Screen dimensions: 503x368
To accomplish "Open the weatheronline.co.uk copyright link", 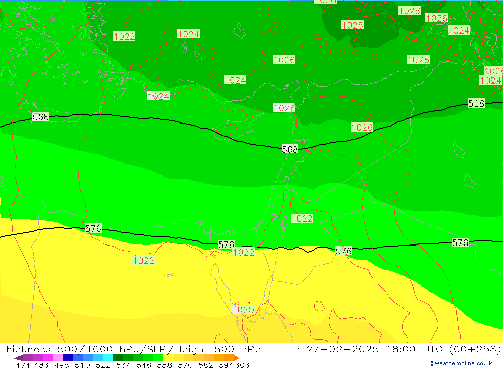I will (461, 363).
